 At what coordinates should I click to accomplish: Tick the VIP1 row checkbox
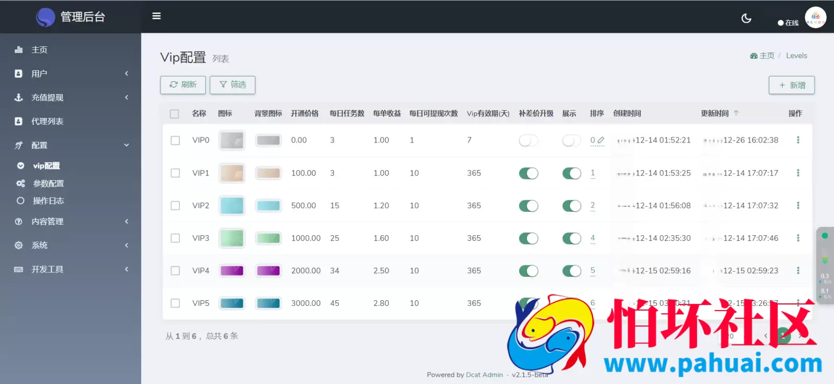pyautogui.click(x=175, y=173)
